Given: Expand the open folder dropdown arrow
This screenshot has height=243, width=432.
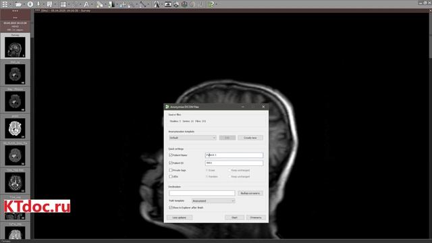Looking at the screenshot, I should [24, 4].
